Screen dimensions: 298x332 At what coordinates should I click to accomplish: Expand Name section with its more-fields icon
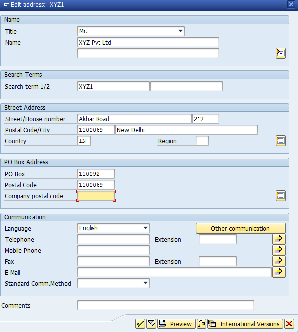[281, 53]
